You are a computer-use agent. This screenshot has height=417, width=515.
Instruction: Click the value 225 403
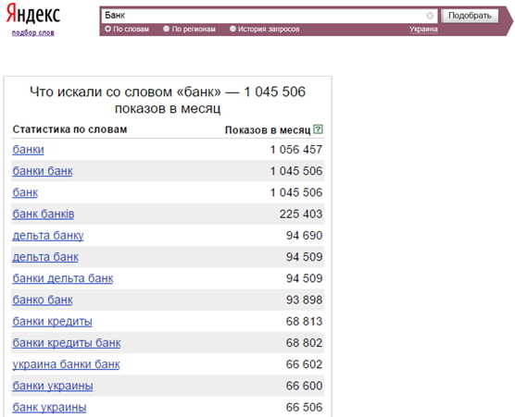pyautogui.click(x=301, y=215)
